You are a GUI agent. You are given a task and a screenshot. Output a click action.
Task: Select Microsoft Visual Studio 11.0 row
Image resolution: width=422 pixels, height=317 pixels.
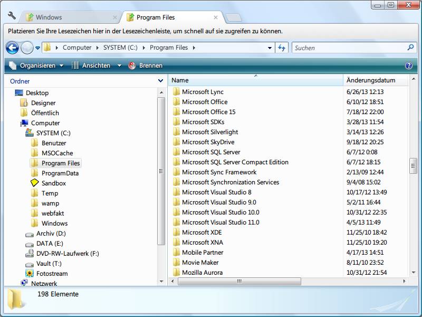click(289, 222)
